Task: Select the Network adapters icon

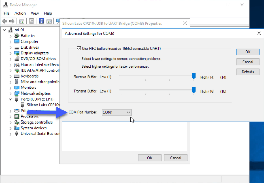Action: [x=17, y=93]
